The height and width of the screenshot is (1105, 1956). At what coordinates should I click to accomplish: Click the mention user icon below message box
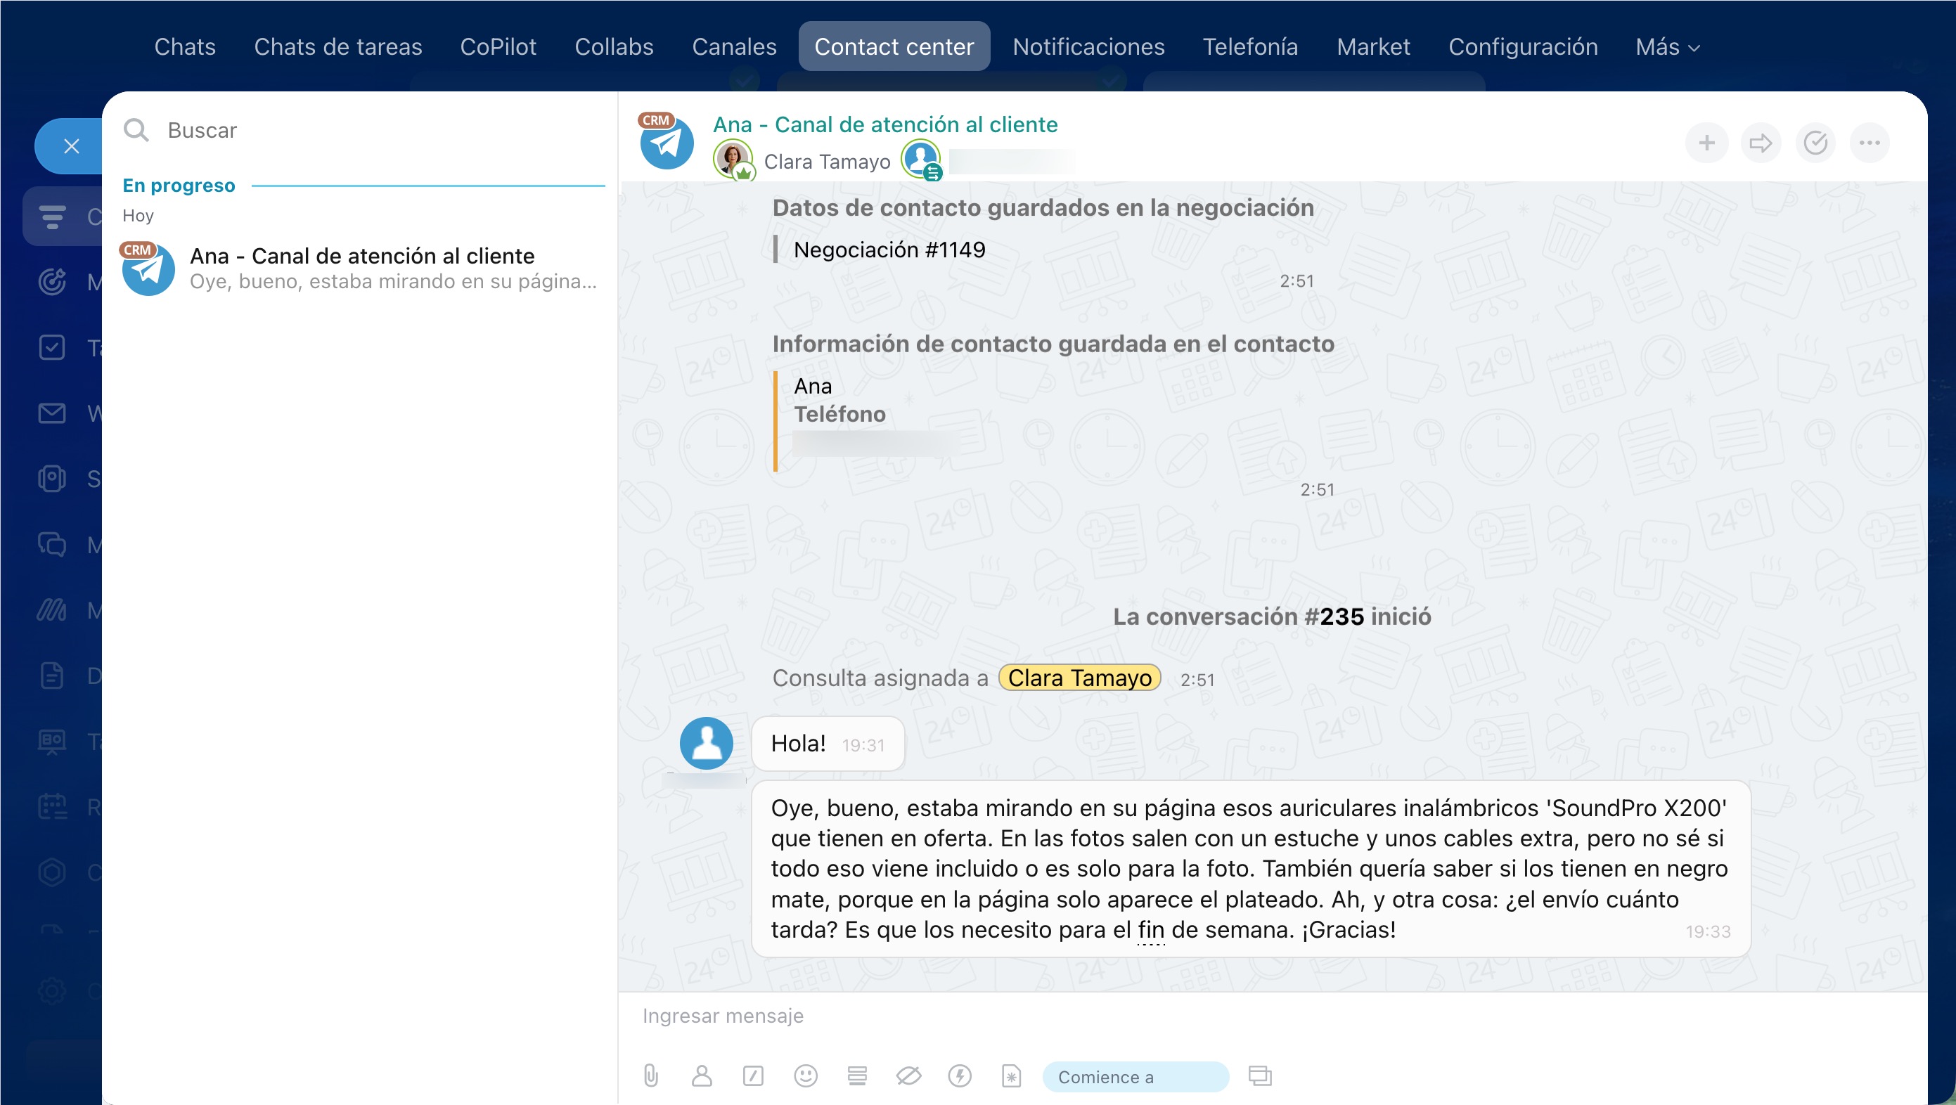pos(702,1075)
